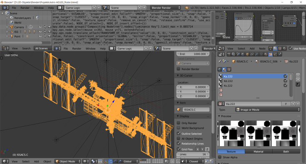Open the Render tab in Properties header

tap(229, 54)
